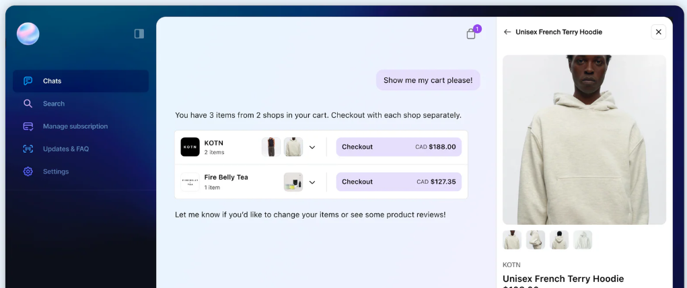This screenshot has width=687, height=288.
Task: Click the iridescent orb profile avatar
Action: (28, 34)
